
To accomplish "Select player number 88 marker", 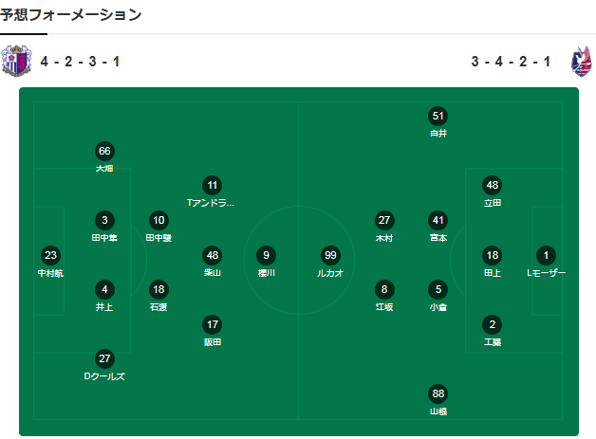I will click(438, 393).
